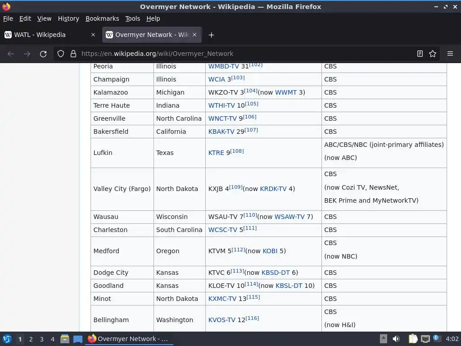The width and height of the screenshot is (461, 346).
Task: Open the Tools menu
Action: (x=133, y=18)
